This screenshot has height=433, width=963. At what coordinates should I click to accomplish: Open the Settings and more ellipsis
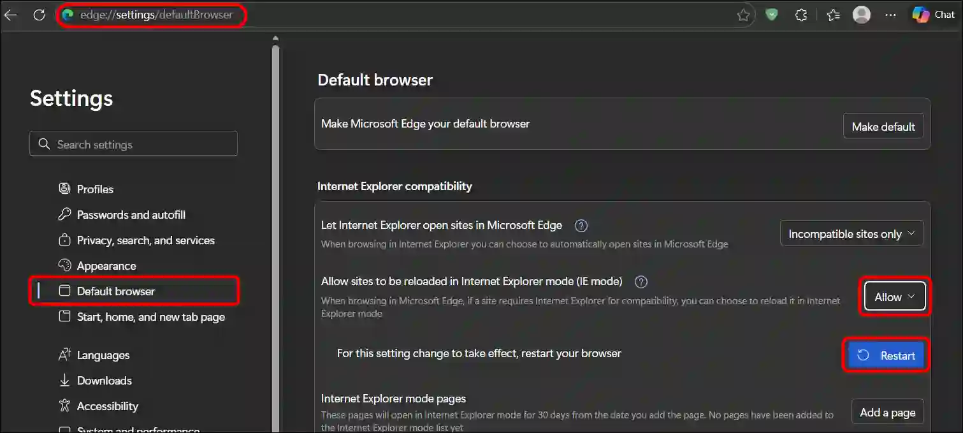coord(890,14)
